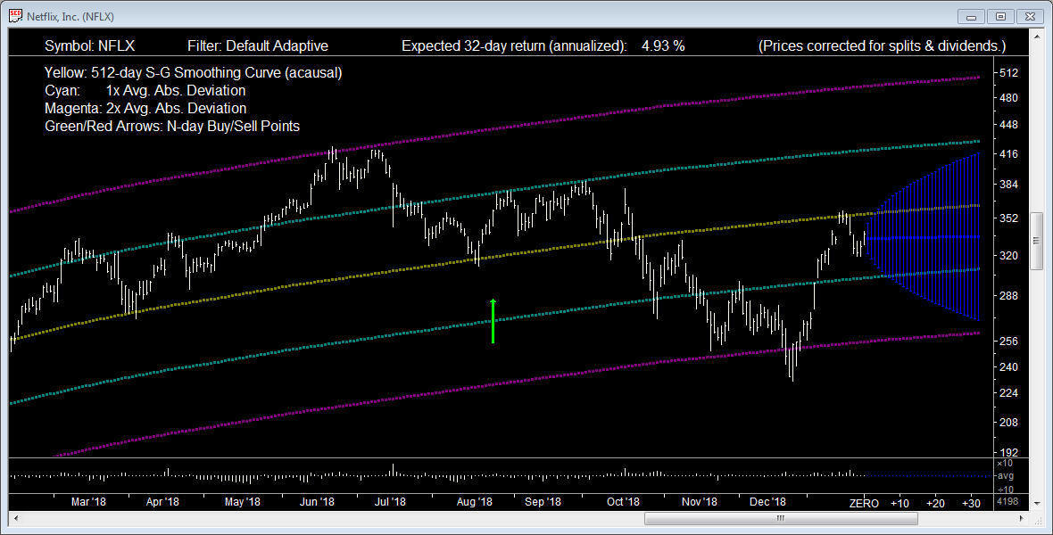The height and width of the screenshot is (535, 1053).
Task: Click the 4.93 % return value
Action: tap(664, 45)
